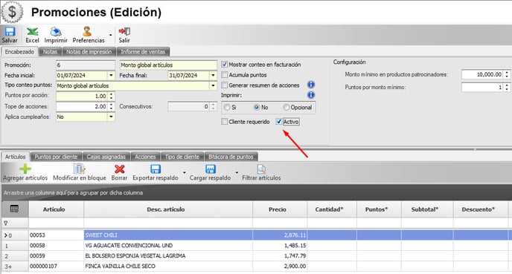Switch to Encabezado tab

(19, 51)
